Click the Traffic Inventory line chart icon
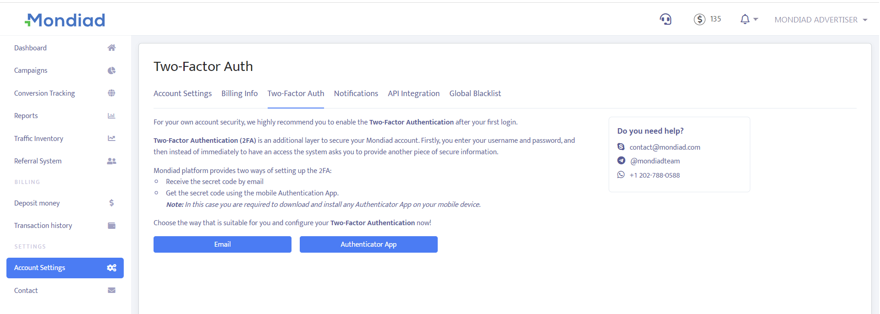 111,138
